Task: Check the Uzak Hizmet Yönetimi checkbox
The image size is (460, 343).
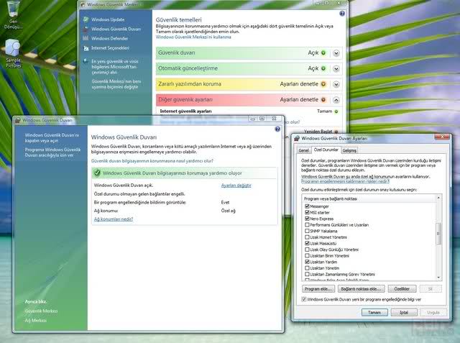Action: [x=307, y=237]
